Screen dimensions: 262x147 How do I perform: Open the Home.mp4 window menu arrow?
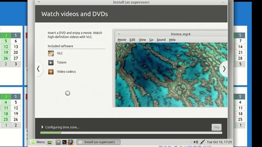click(x=119, y=34)
